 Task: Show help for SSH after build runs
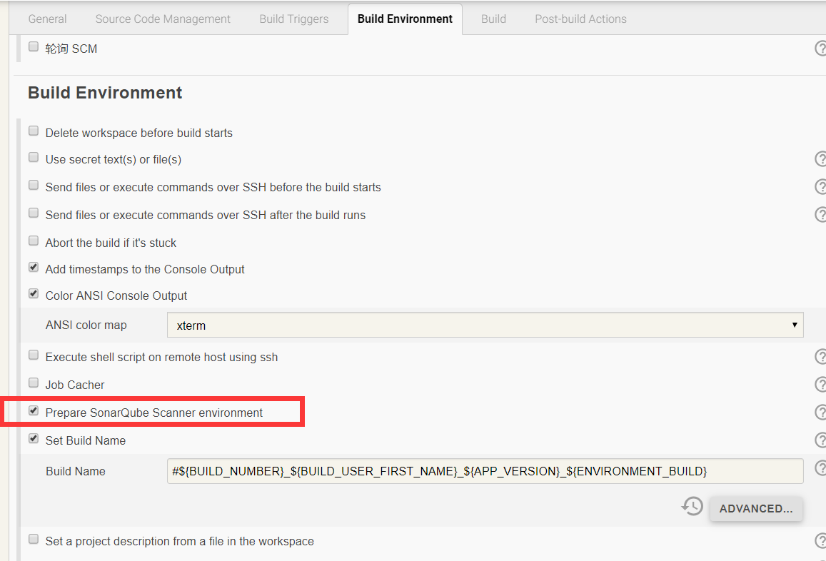tap(821, 215)
